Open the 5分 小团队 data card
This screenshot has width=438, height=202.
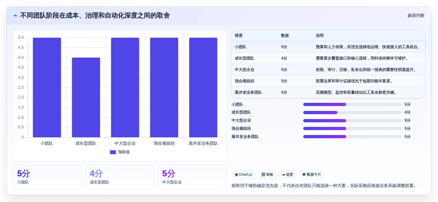[47, 177]
